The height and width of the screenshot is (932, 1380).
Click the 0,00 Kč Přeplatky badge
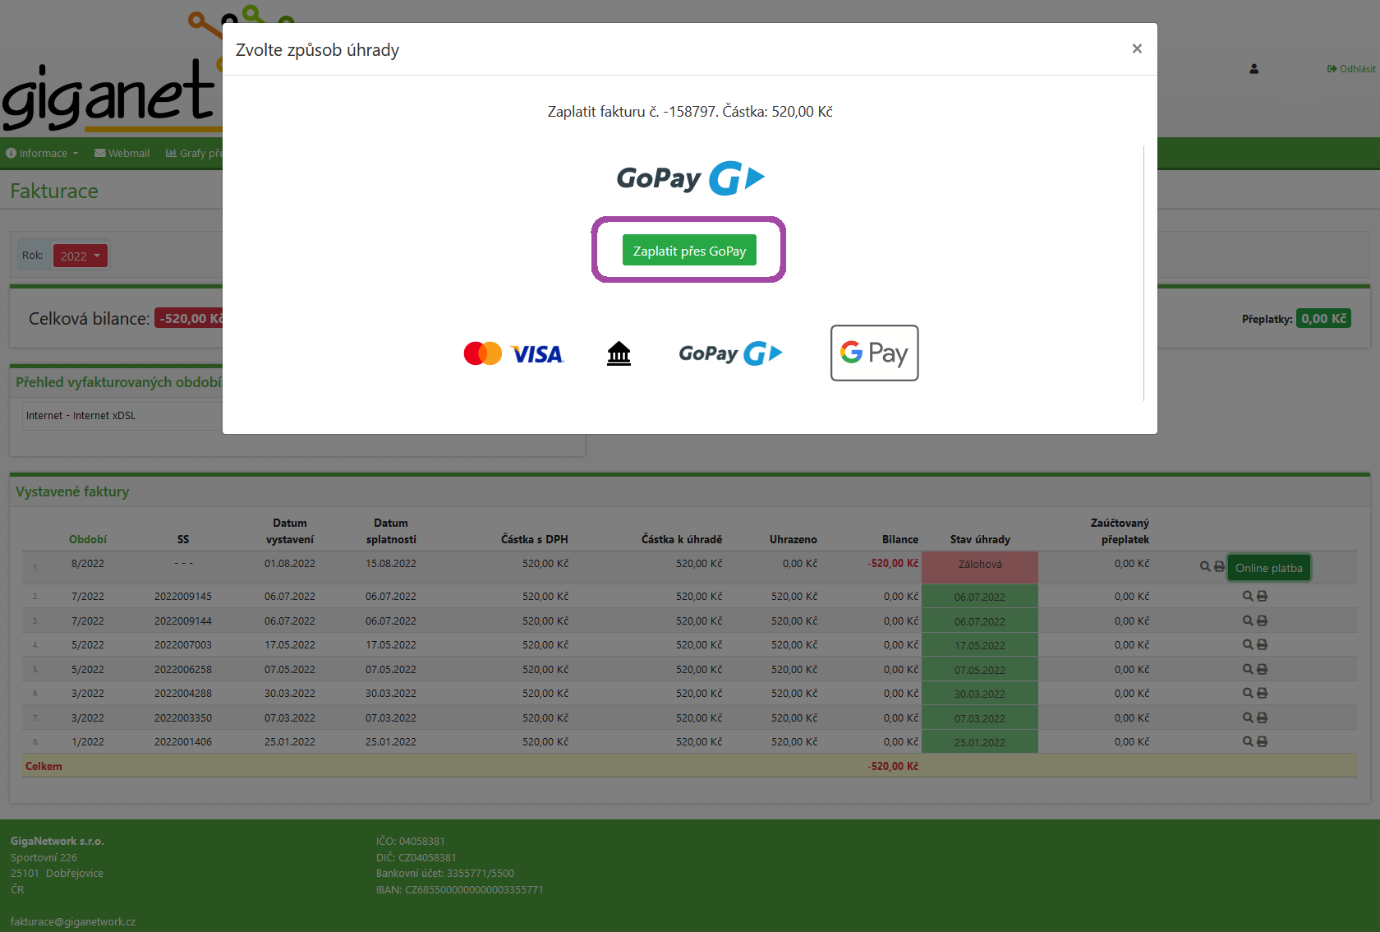[x=1323, y=318]
